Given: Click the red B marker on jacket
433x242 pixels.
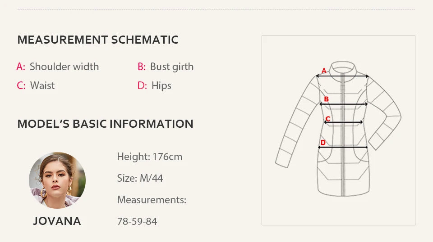Looking at the screenshot, I should point(326,99).
